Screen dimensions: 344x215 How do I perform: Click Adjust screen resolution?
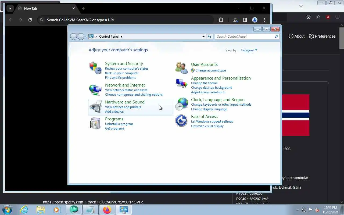(x=208, y=92)
